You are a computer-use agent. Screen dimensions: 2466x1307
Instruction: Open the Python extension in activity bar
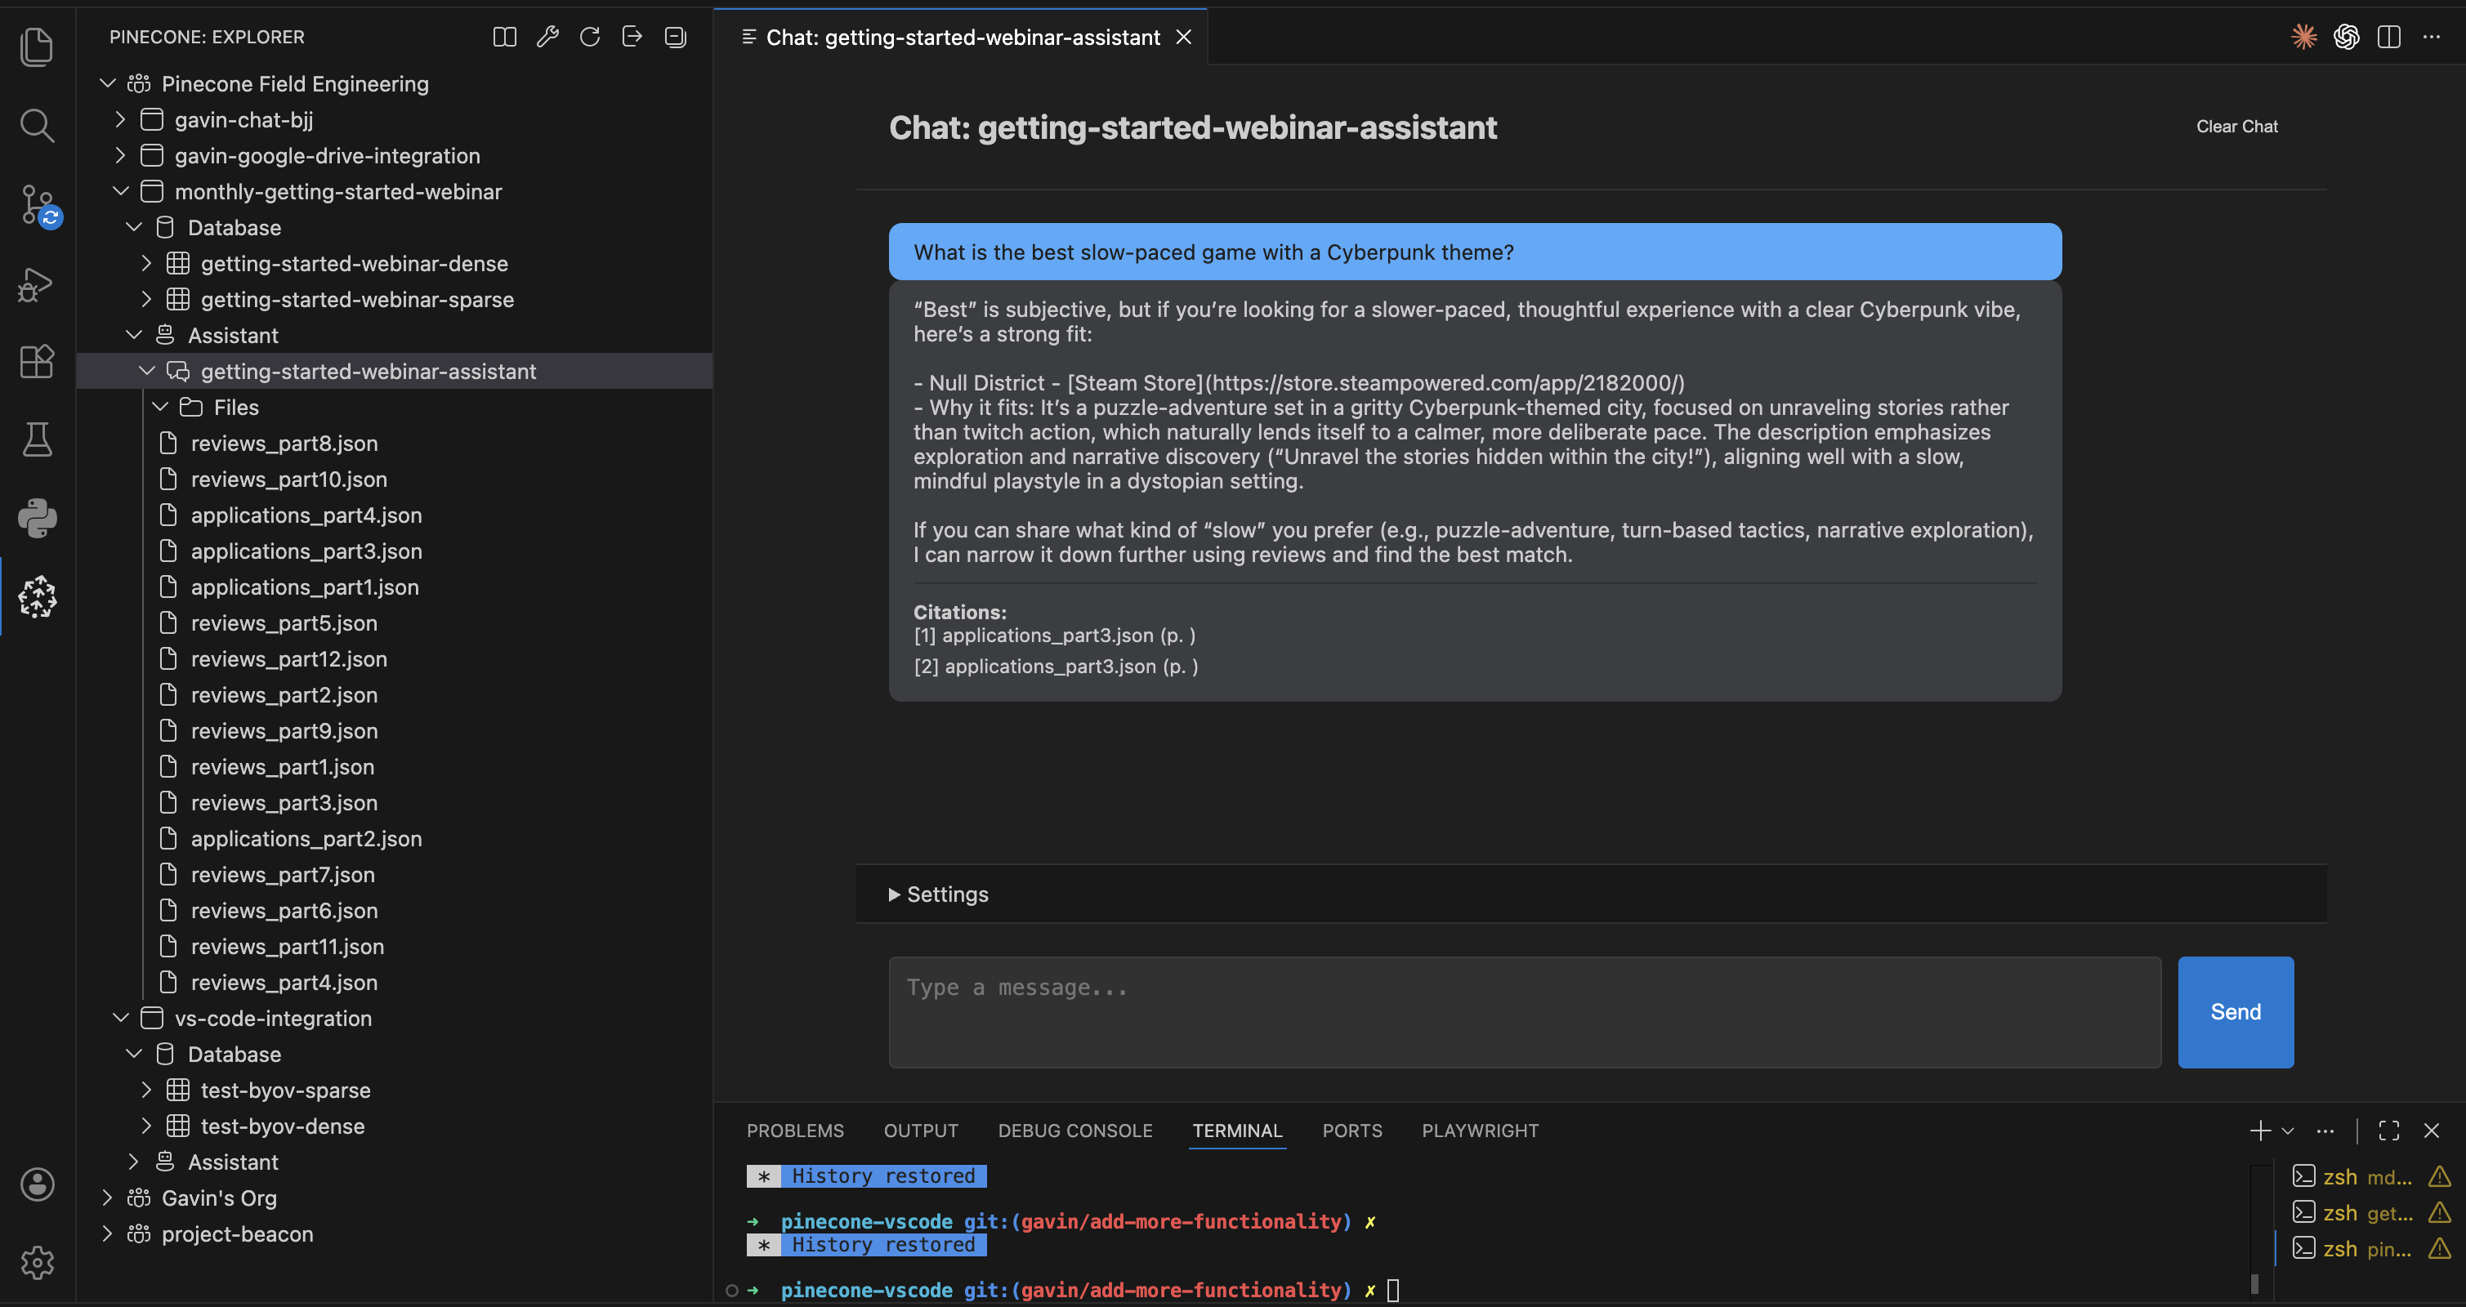[x=38, y=518]
